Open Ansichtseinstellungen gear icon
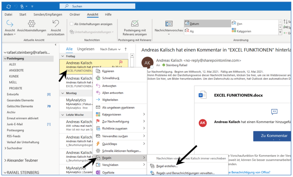This screenshot has height=177, width=293. [31, 24]
